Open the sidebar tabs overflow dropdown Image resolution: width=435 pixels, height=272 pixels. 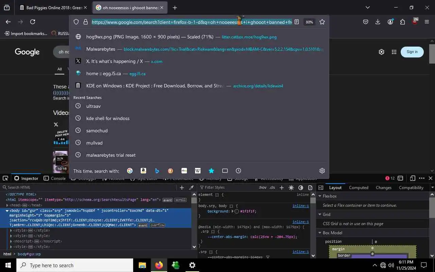pyautogui.click(x=432, y=187)
